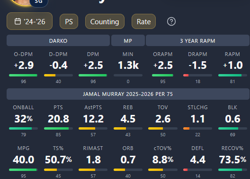Viewport: 250px width, 179px height.
Task: Open the '24-'26 season range picker
Action: click(x=29, y=21)
